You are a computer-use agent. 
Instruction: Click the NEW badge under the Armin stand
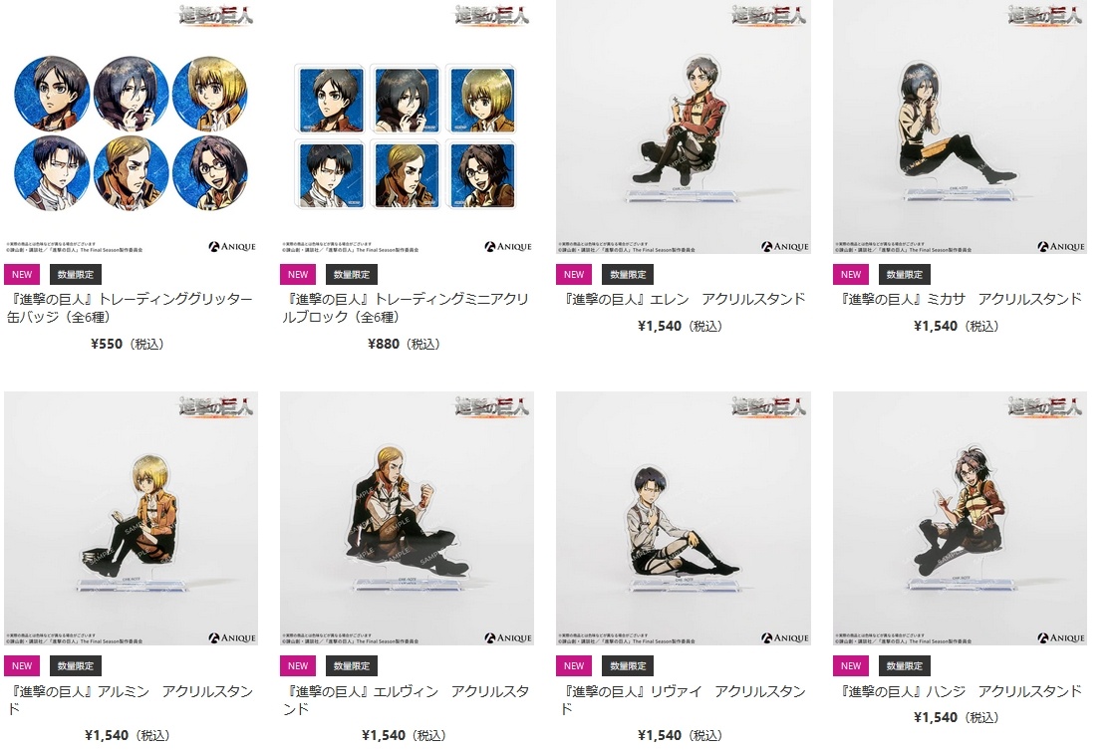pos(22,665)
